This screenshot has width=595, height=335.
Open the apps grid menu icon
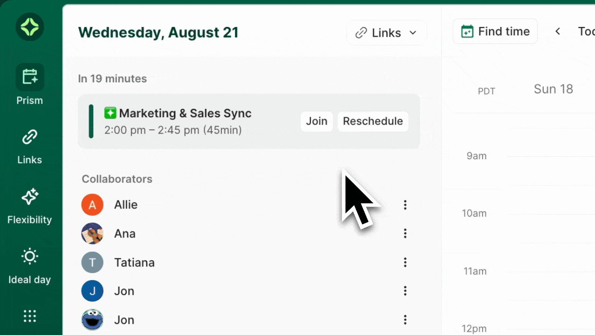coord(30,316)
